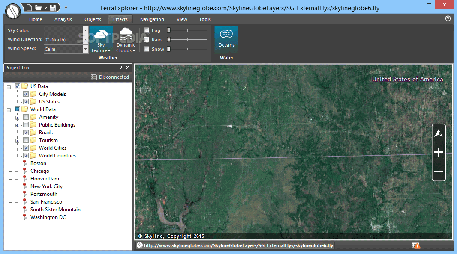Open the View ribbon tab
Screen dimensions: 457x254
pos(182,19)
